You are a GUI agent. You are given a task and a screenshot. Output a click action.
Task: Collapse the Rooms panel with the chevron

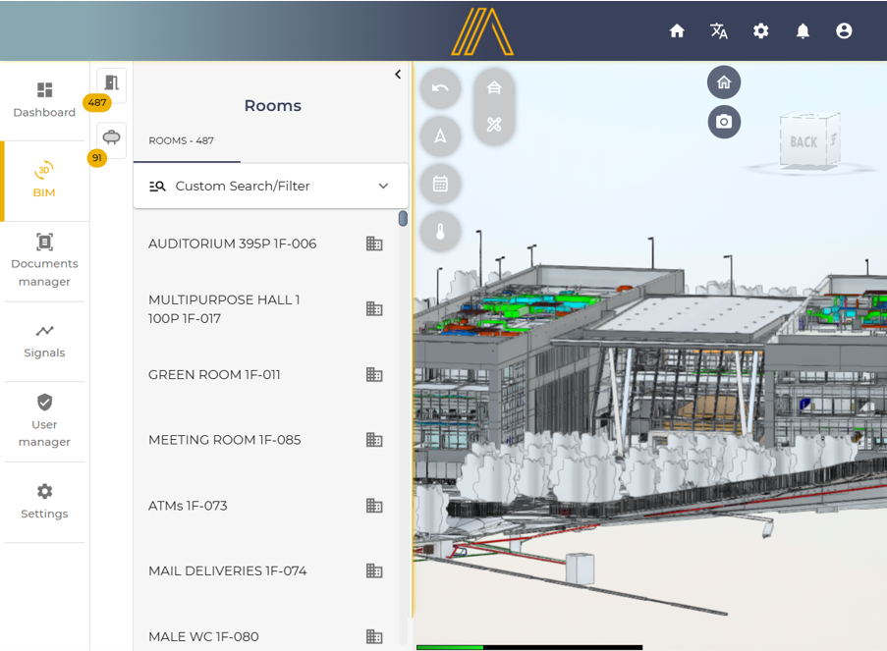click(x=398, y=75)
